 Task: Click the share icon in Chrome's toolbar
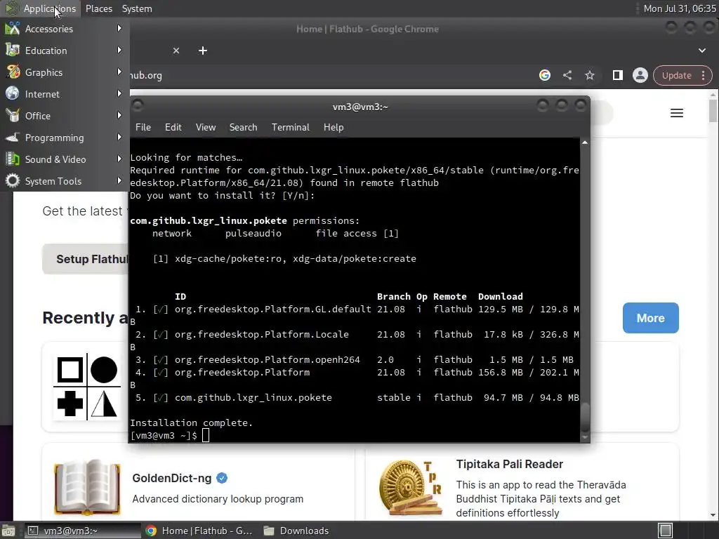(x=567, y=75)
